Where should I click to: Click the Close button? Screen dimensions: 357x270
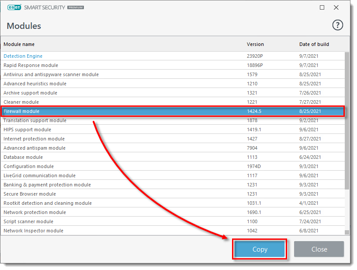coord(319,249)
